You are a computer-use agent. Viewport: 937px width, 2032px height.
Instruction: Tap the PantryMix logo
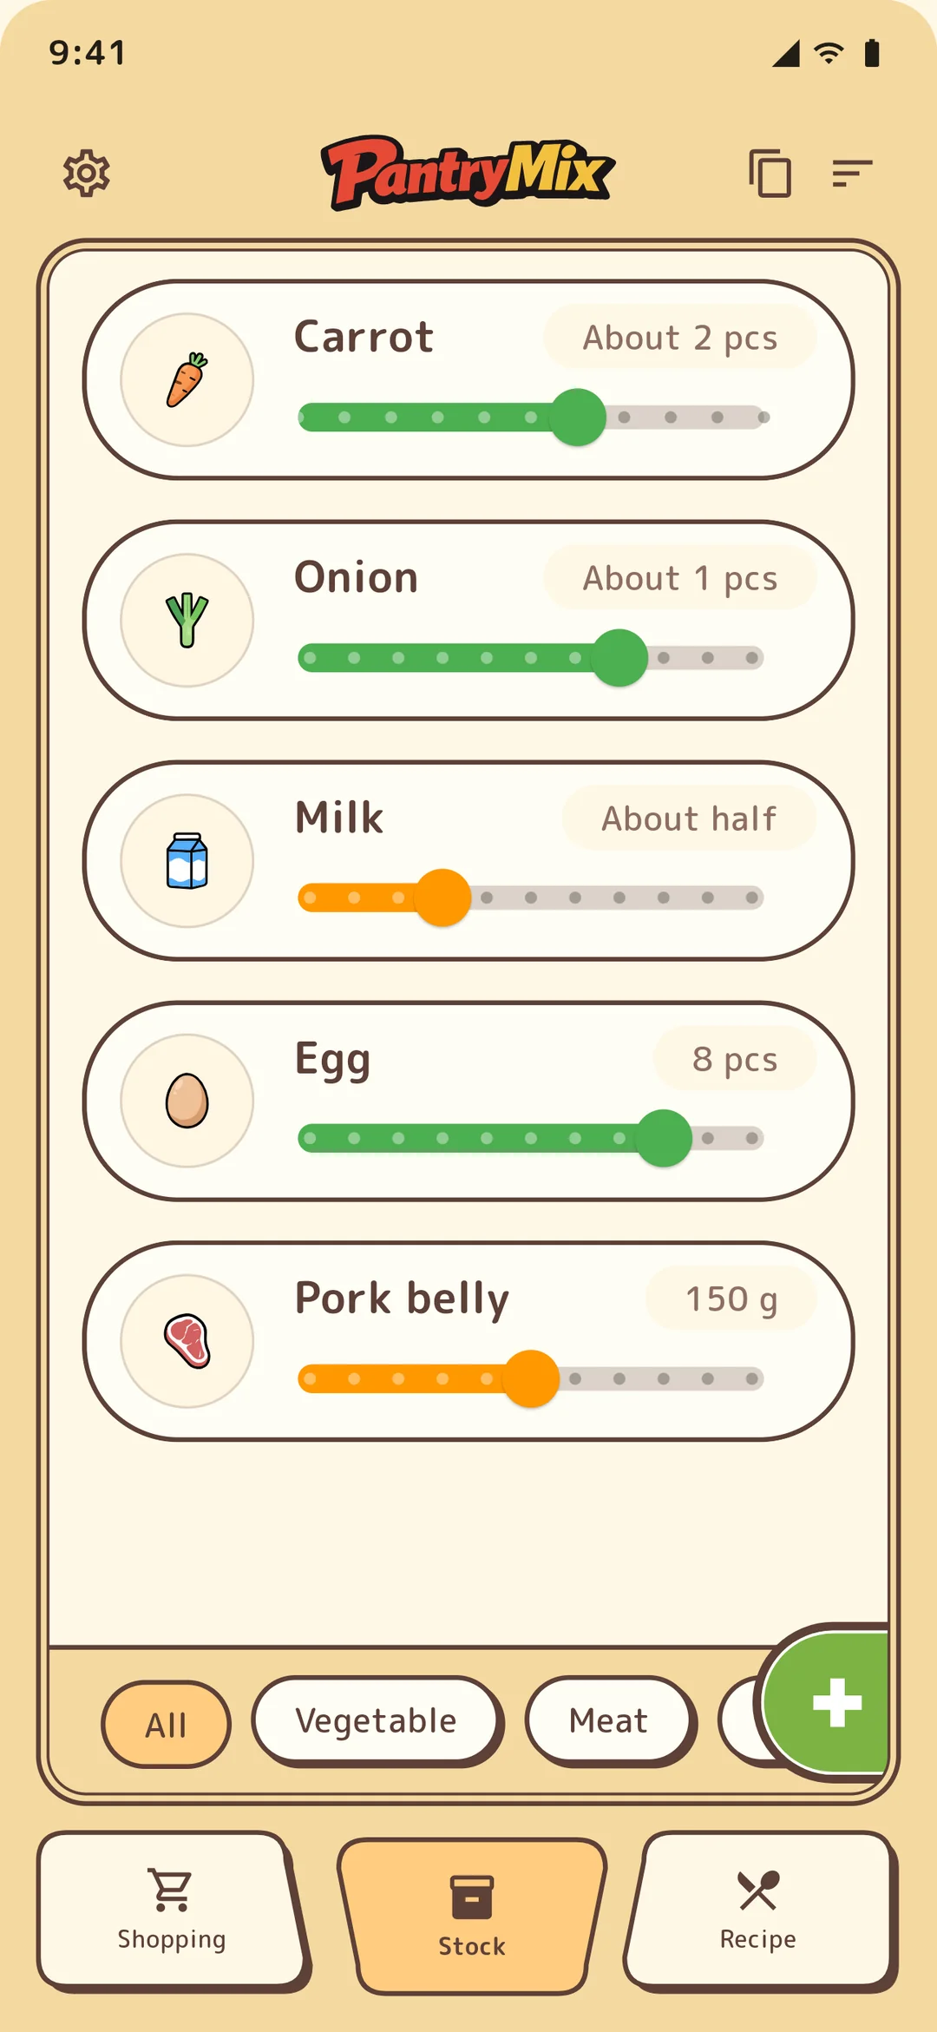pos(468,173)
